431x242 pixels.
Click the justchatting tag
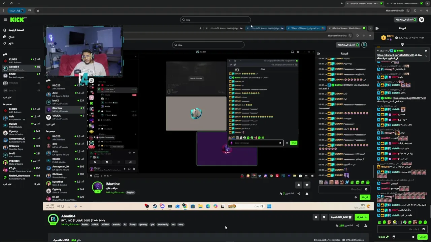click(163, 225)
